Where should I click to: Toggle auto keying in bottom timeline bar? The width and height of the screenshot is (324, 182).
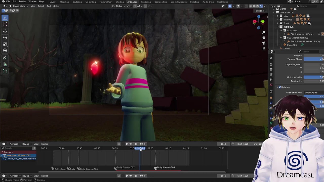[119, 176]
